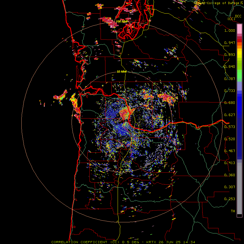Select the 0.253 legend value

click(230, 199)
